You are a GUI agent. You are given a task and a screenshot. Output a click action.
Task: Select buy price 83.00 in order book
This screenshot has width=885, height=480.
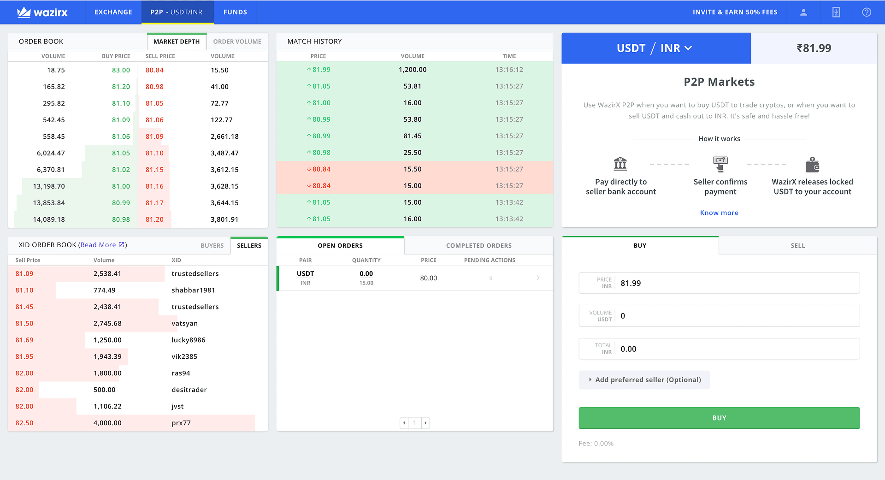(121, 70)
